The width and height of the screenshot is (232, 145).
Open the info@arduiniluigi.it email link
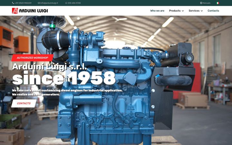point(49,3)
